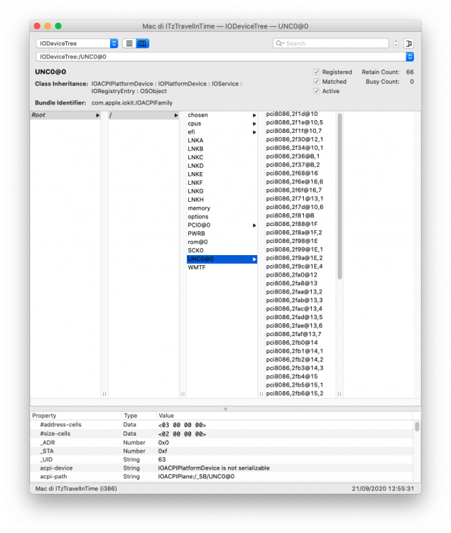451x533 pixels.
Task: Click the Root column resize handle
Action: tap(104, 394)
